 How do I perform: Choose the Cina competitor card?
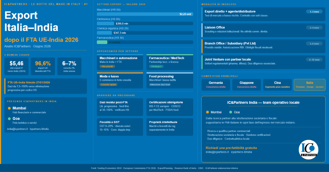tap(277, 84)
